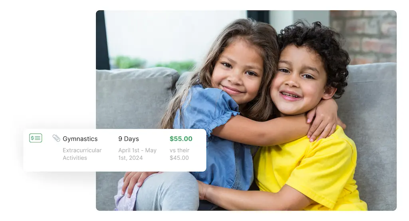Click the paperclip attachment icon
This screenshot has height=221, width=409.
tap(56, 138)
